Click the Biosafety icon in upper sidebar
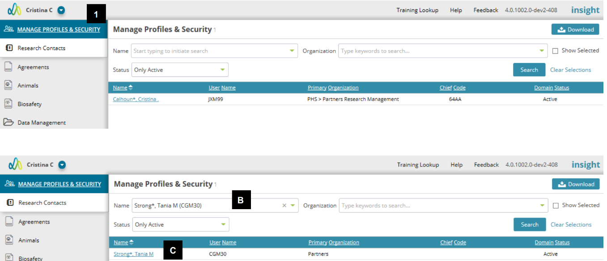Viewport: 607px width, 261px height. pyautogui.click(x=8, y=104)
